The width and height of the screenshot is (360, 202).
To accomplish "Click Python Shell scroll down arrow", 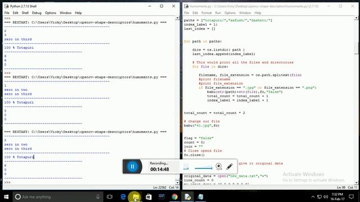I will (177, 182).
